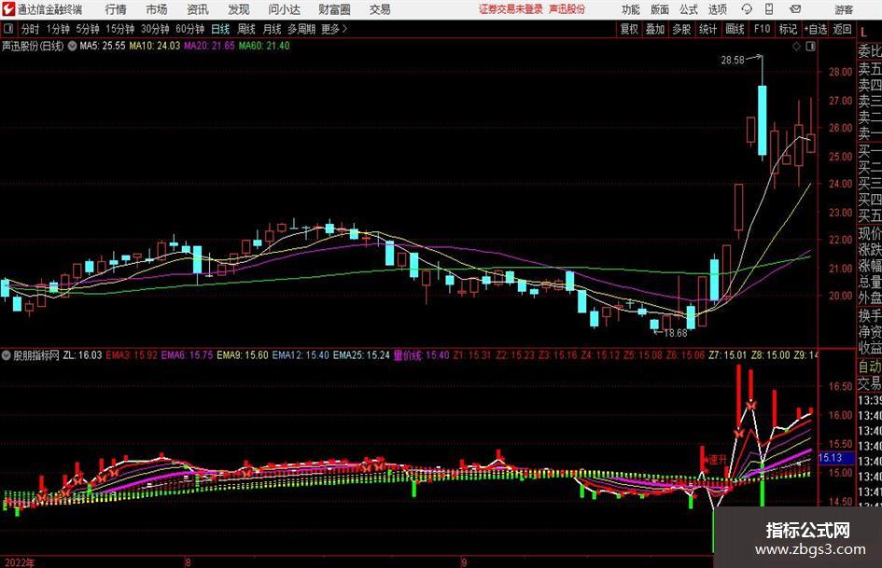
Task: Click the MA20: 21.65 label
Action: [209, 46]
